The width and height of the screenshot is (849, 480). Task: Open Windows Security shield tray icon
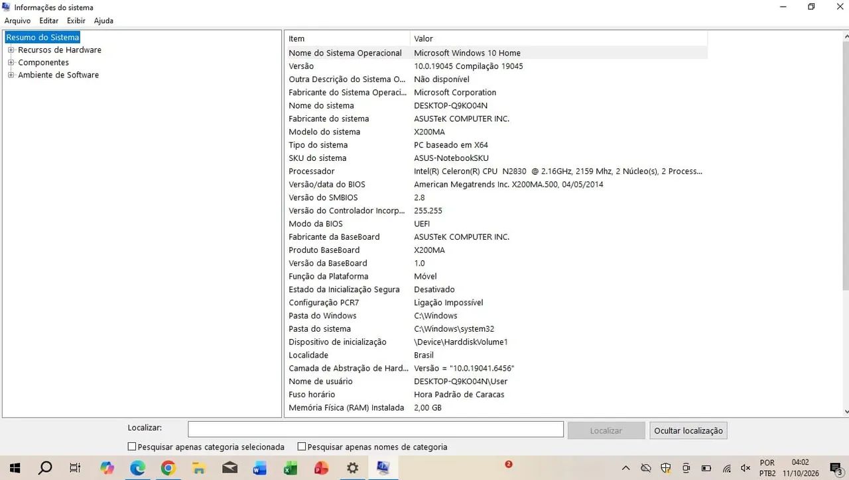coord(666,468)
